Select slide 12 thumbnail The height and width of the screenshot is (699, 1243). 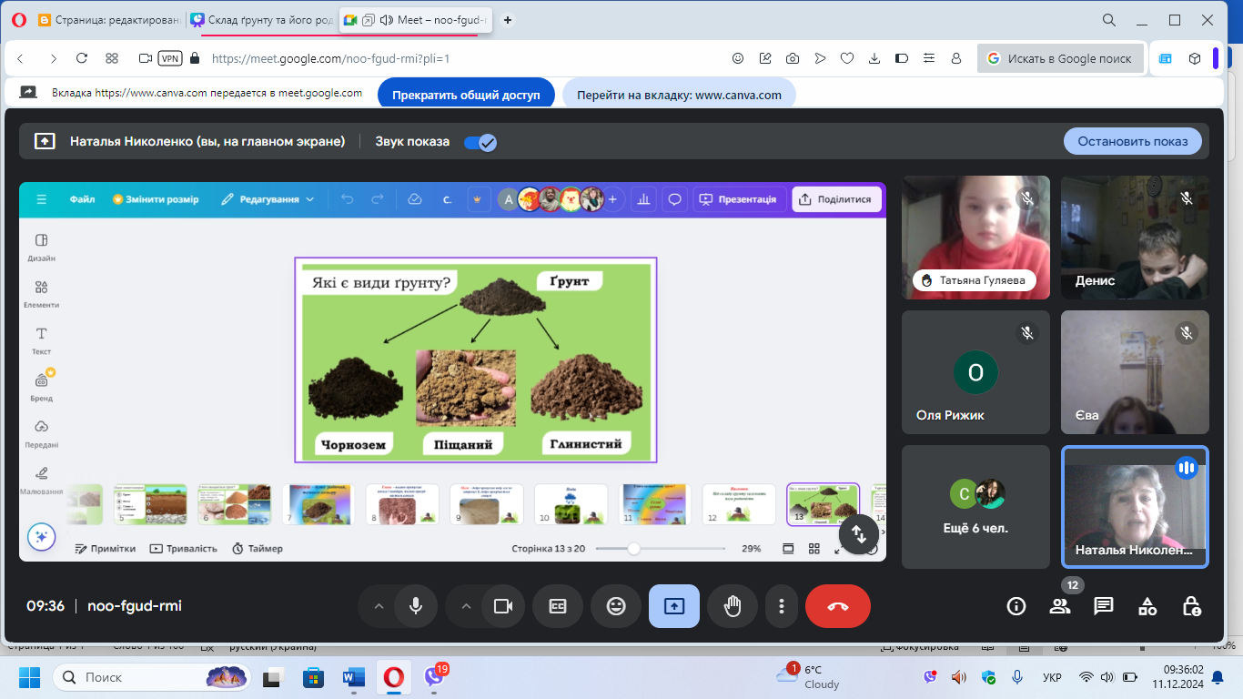739,504
